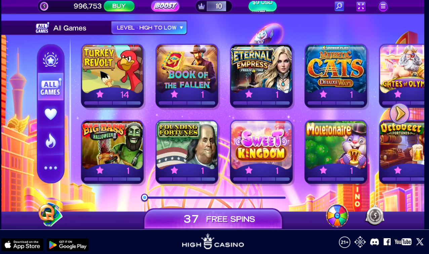This screenshot has width=429, height=254.
Task: Click the star badge sidebar icon
Action: (50, 59)
